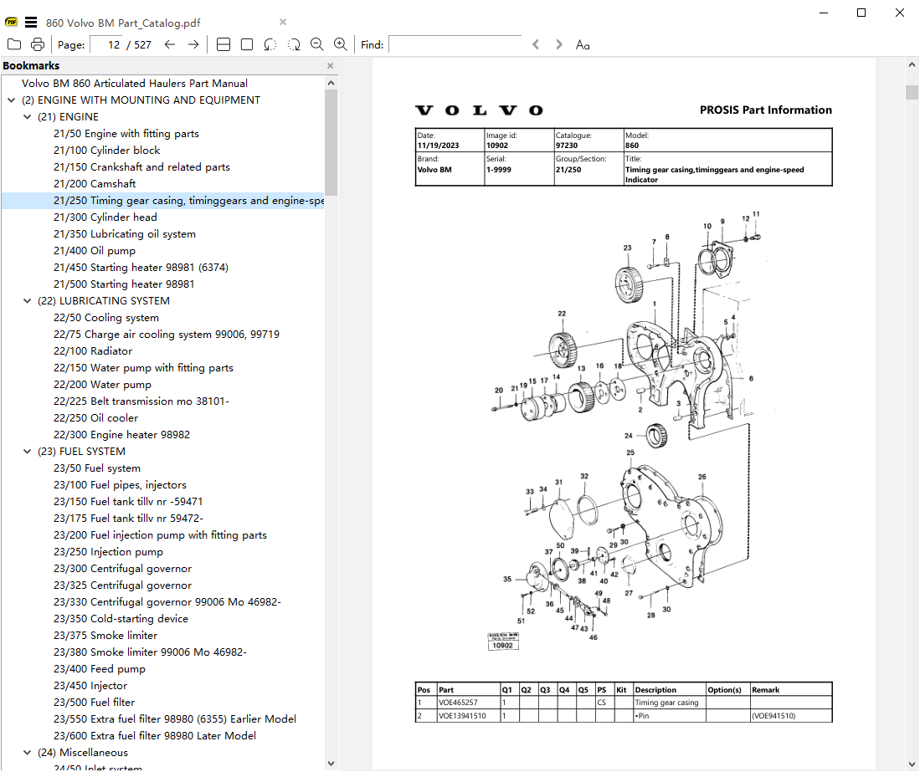Viewport: 920px width, 772px height.
Task: Open bookmark 21/350 Lubricating oil system
Action: point(125,234)
